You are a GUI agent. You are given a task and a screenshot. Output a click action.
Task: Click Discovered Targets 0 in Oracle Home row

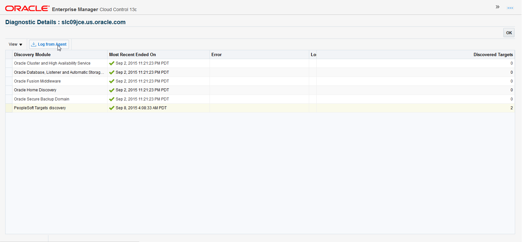tap(512, 90)
